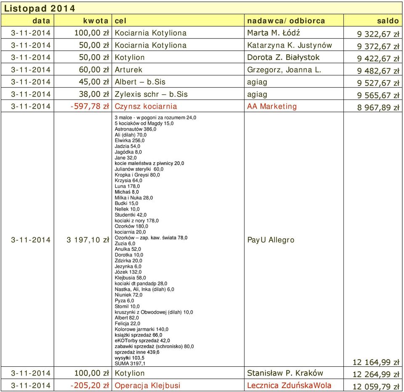Click the red 'AA Marketing' recipient
The height and width of the screenshot is (392, 404).
[x=272, y=106]
